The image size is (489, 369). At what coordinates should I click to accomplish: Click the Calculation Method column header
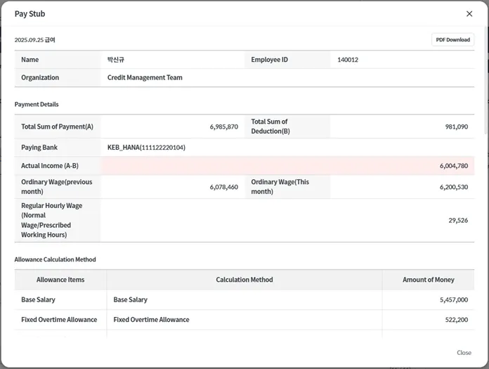click(x=244, y=280)
